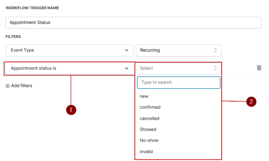Select the 'new' status option
The image size is (269, 161).
tap(144, 96)
